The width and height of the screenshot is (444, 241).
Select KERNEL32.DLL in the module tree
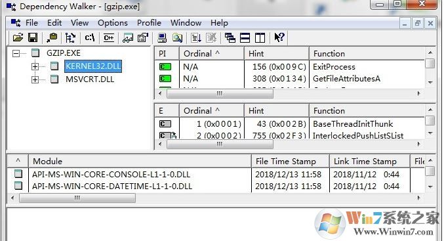point(93,66)
